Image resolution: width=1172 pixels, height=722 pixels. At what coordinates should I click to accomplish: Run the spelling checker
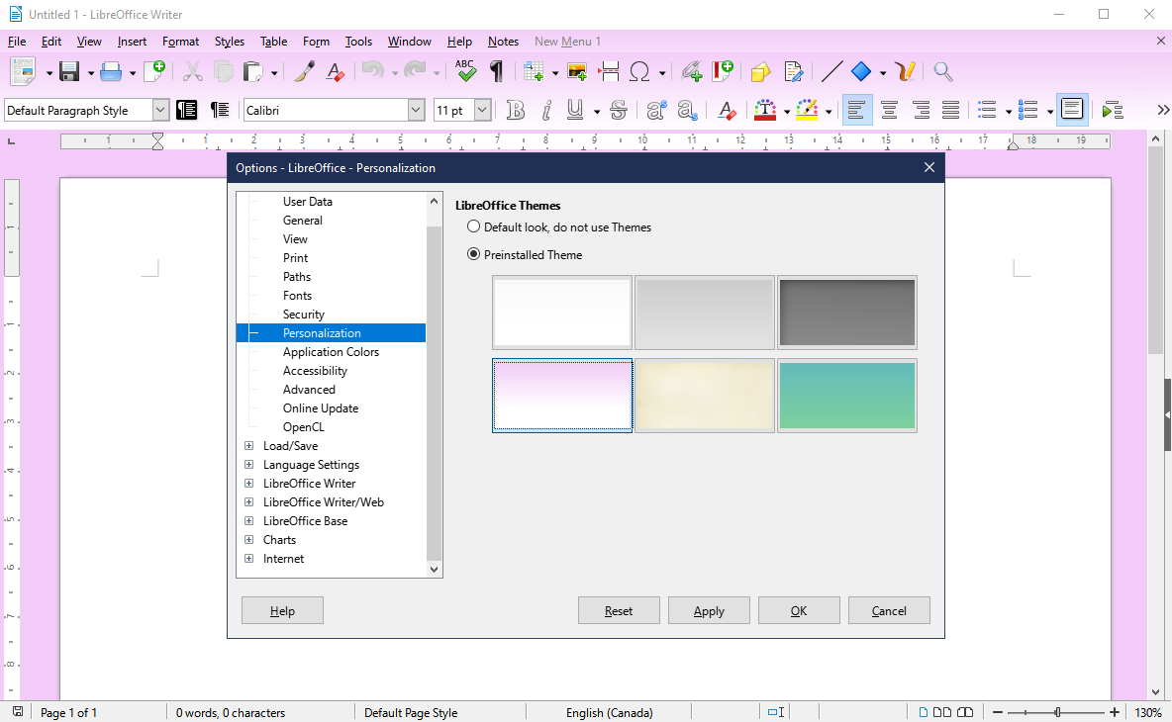pyautogui.click(x=465, y=71)
